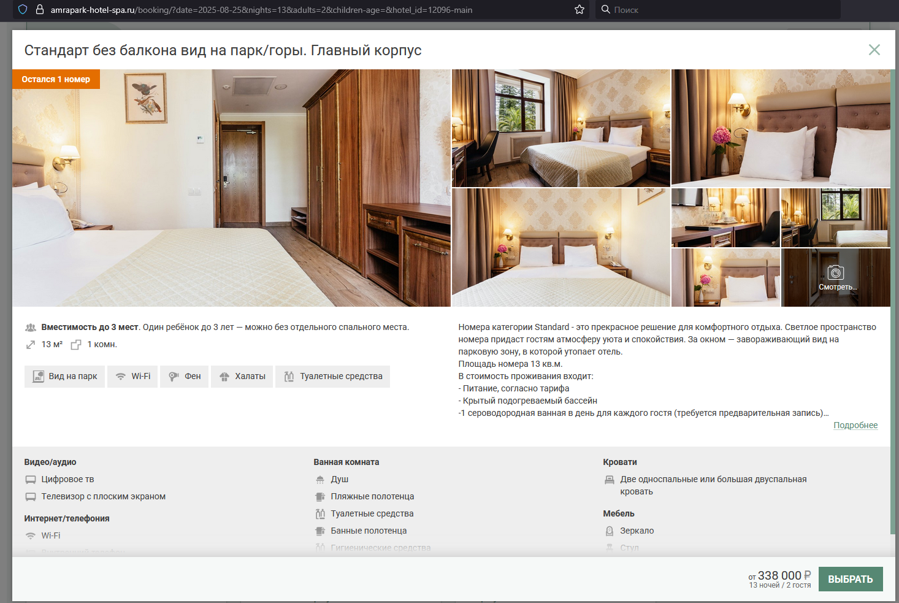Click the Зеркало mirror icon
Image resolution: width=899 pixels, height=603 pixels.
[610, 531]
